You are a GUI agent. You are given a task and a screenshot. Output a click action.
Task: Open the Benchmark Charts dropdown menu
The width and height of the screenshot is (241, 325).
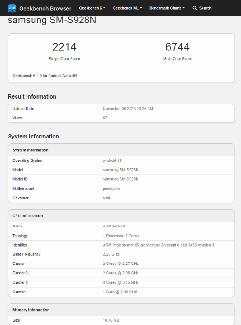pos(167,8)
